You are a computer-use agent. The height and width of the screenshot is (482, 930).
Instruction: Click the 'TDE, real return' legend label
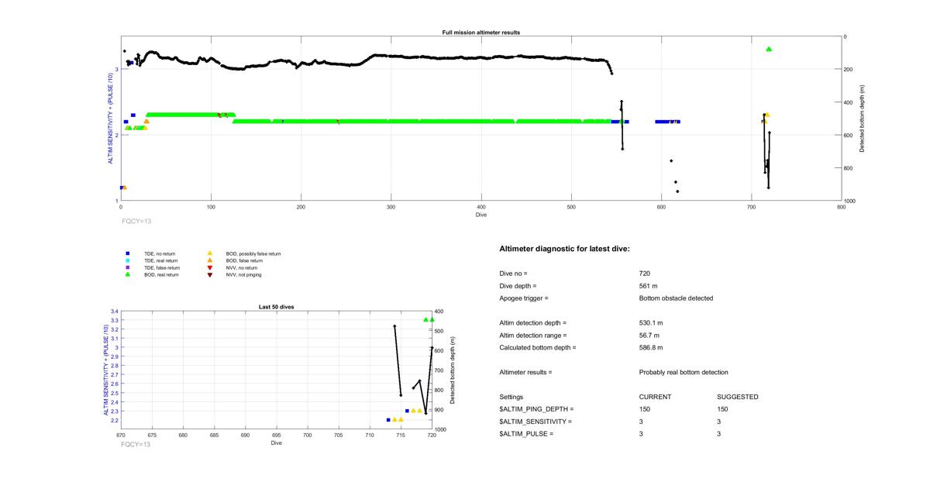coord(160,260)
